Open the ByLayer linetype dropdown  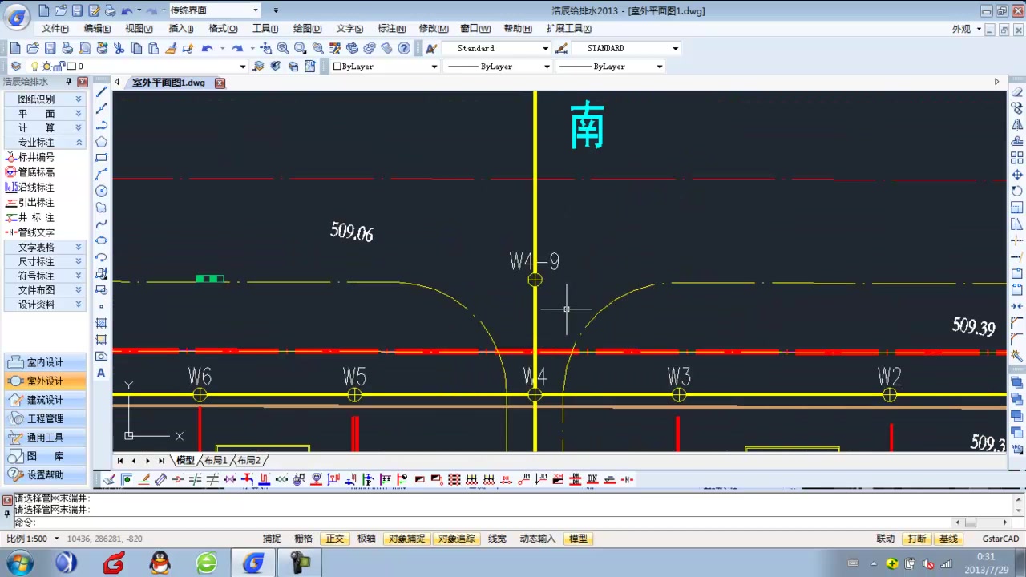(547, 67)
